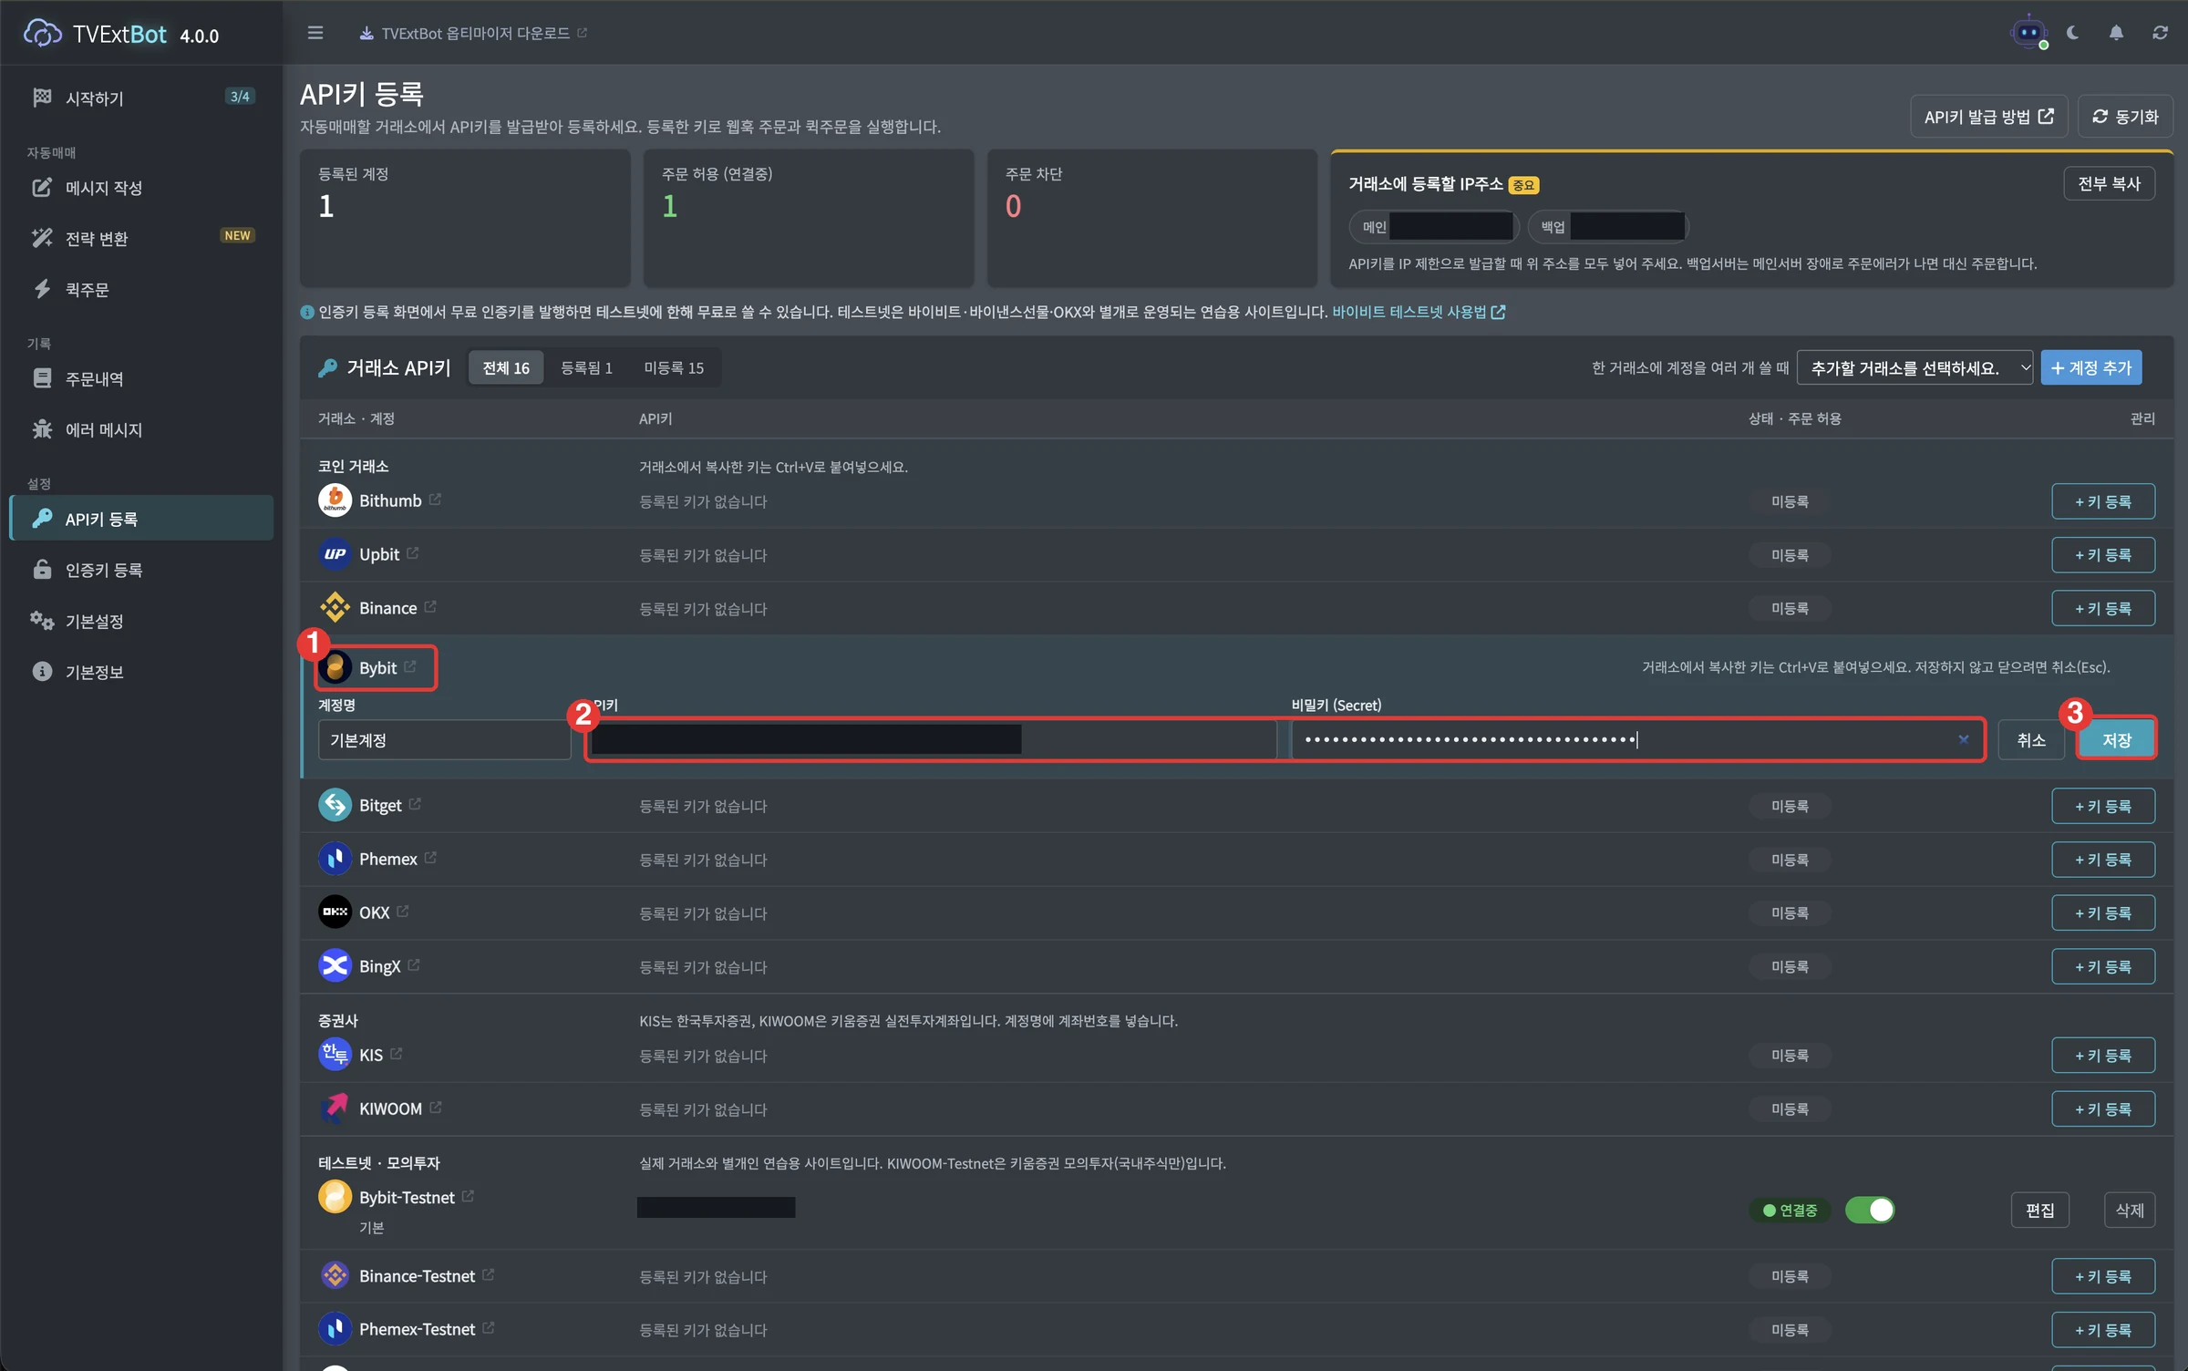Screen dimensions: 2188x1371
Task: Open Bybit-Testnet external link icon
Action: click(x=468, y=1196)
